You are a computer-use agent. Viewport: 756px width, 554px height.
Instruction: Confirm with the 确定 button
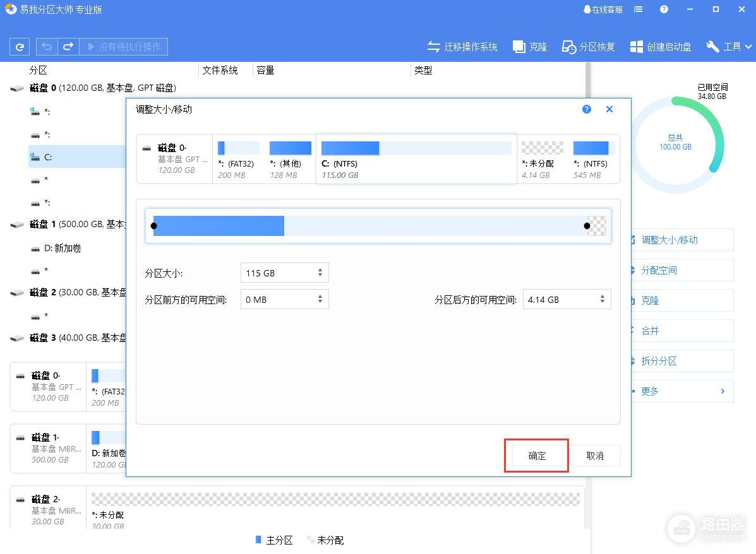[x=537, y=456]
